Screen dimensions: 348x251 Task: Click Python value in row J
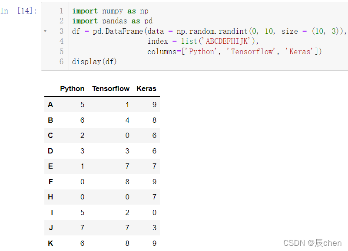[x=83, y=228]
